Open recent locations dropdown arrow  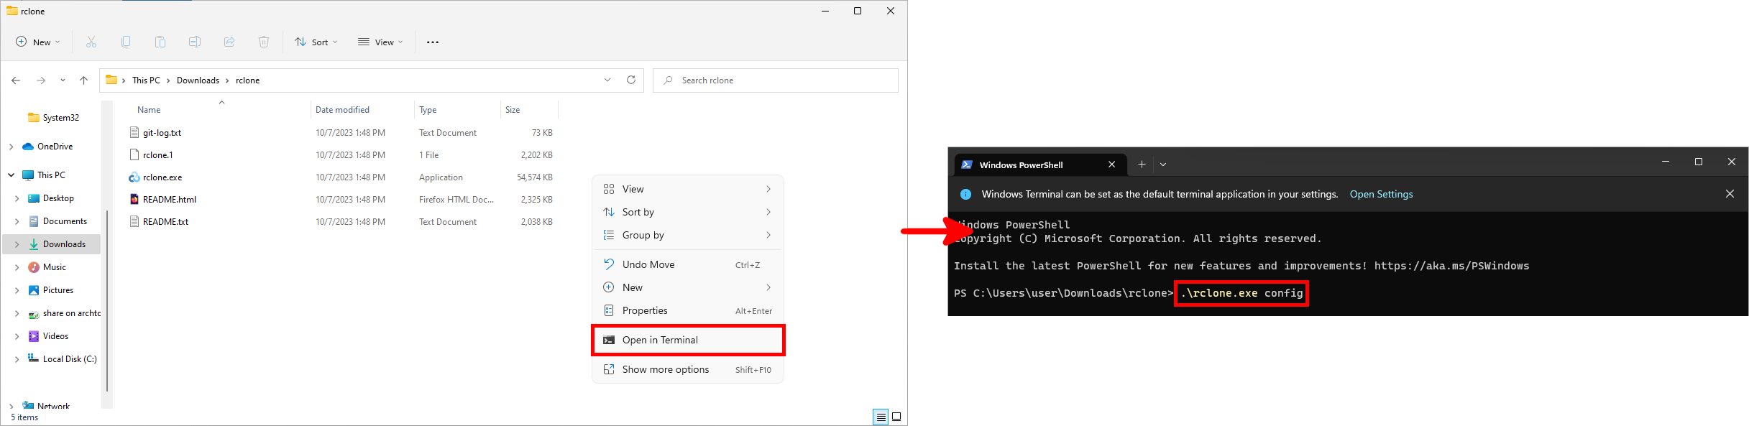pos(63,80)
